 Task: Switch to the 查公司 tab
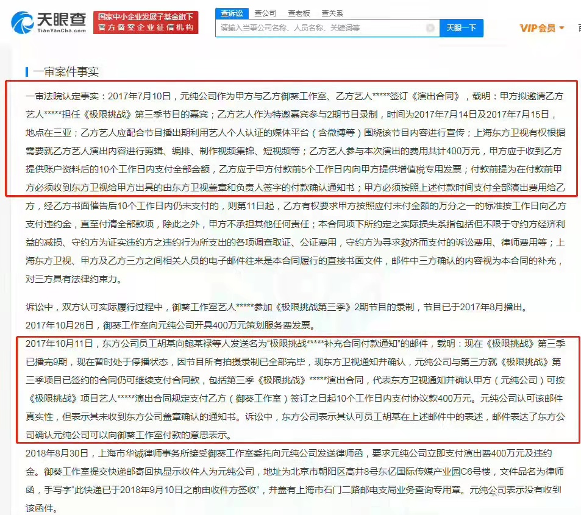click(x=265, y=13)
